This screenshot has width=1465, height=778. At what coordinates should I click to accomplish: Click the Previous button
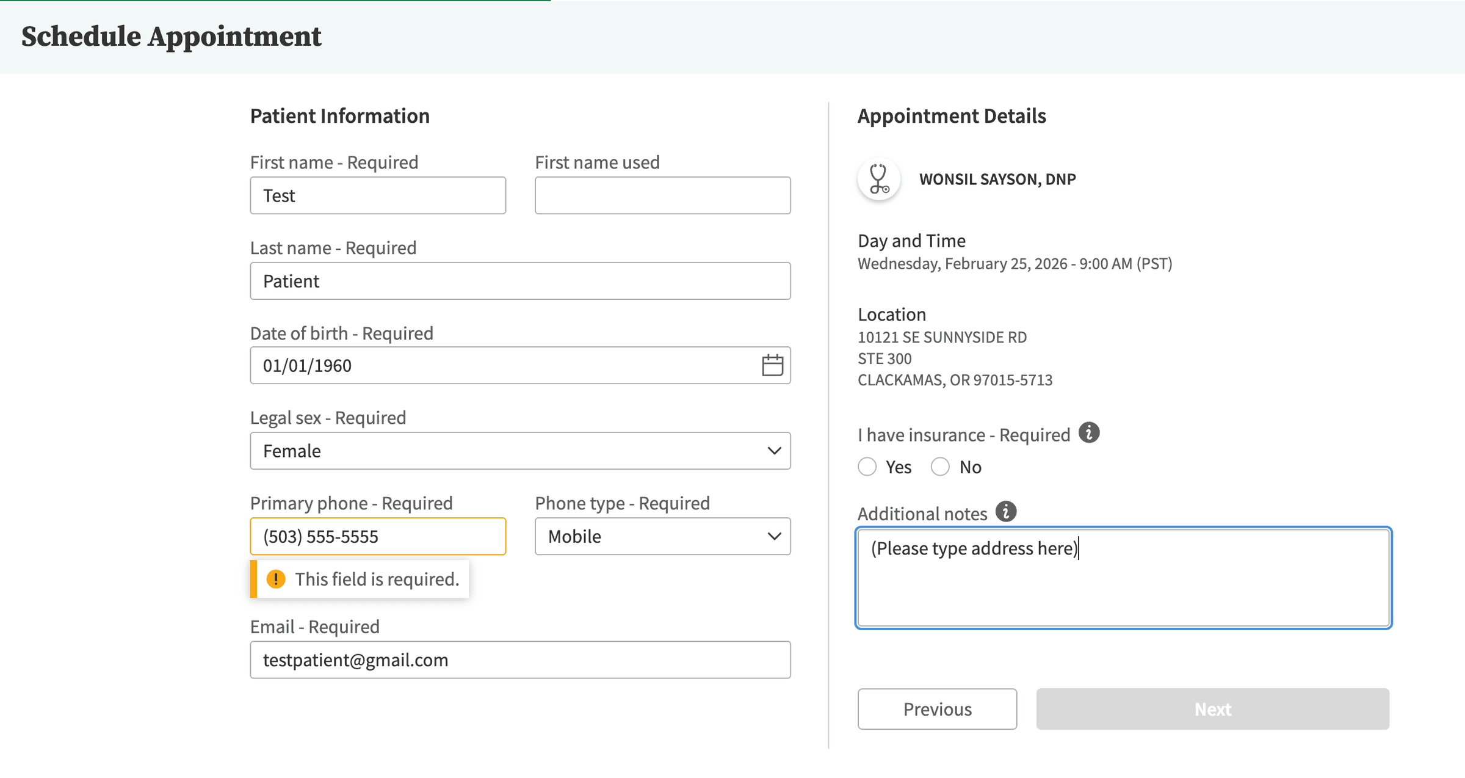coord(937,709)
